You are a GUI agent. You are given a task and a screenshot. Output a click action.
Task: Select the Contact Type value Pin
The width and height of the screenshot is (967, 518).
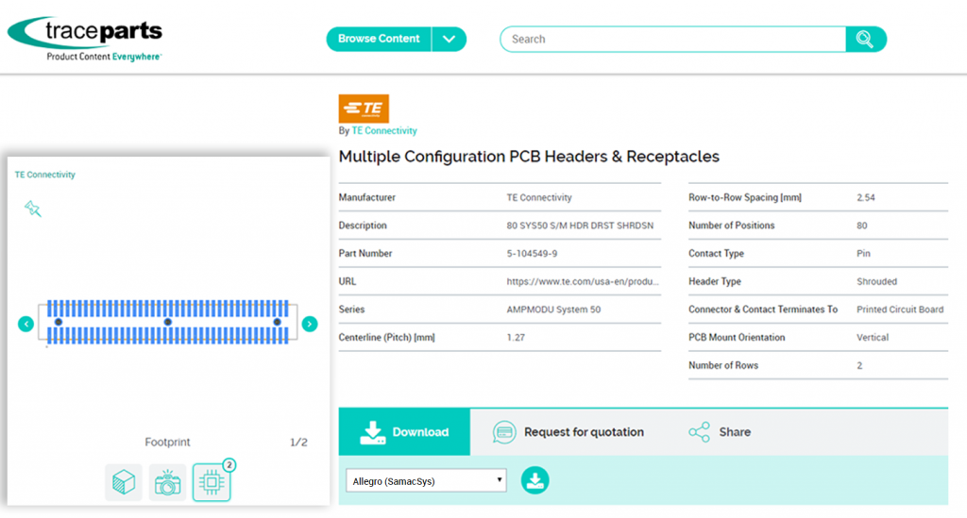863,253
